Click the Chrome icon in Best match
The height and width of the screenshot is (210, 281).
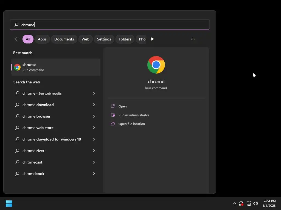click(17, 67)
